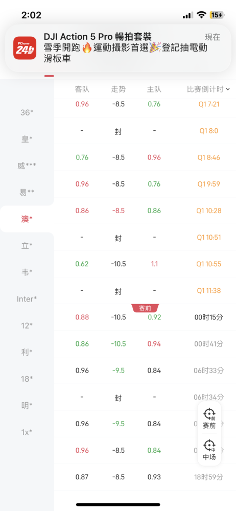Click the red 0.94 home odds
The width and height of the screenshot is (236, 511).
pos(154,344)
